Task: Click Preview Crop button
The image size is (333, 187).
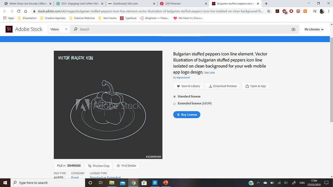Action: tap(99, 166)
